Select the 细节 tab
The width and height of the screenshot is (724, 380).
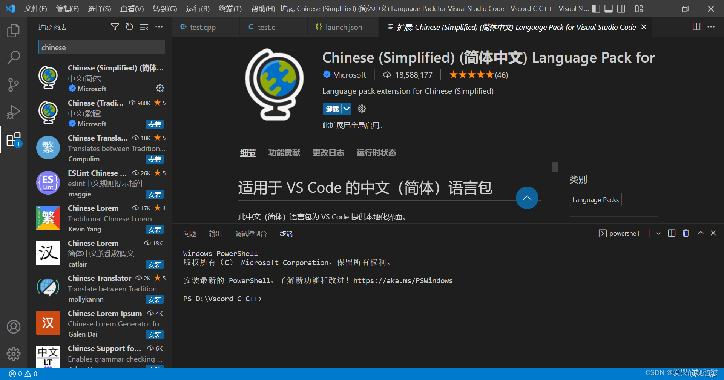(248, 153)
